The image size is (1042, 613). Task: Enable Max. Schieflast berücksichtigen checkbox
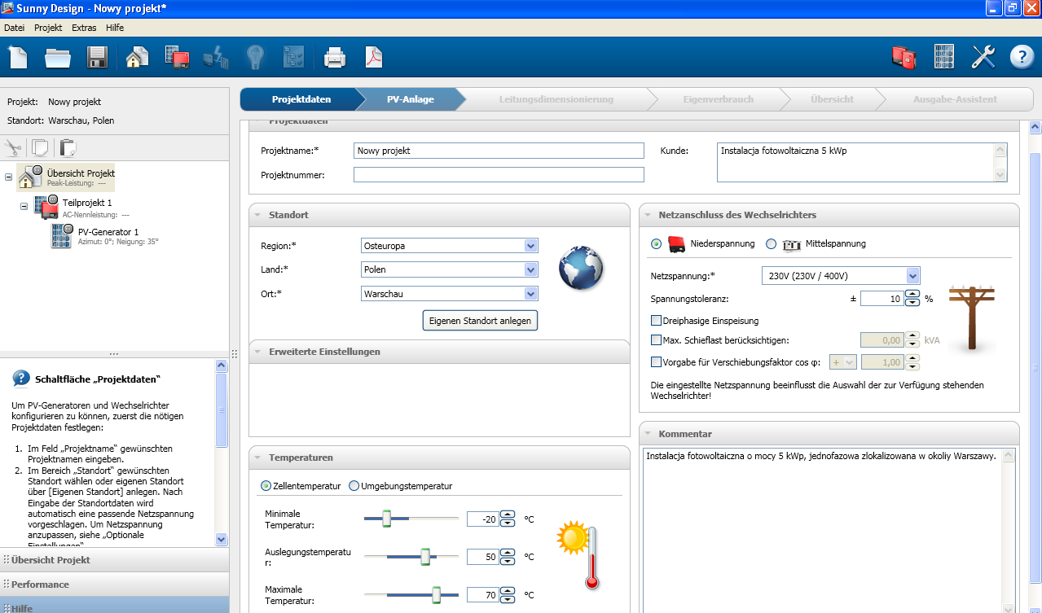coord(657,340)
